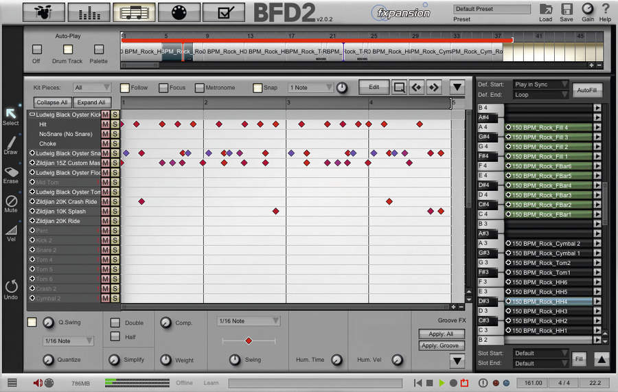This screenshot has height=392, width=618.
Task: Open the Kit Pieces All dropdown
Action: pos(91,87)
